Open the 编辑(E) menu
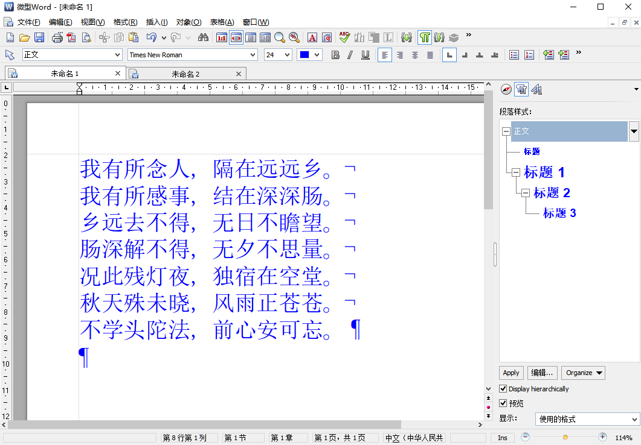641x445 pixels. click(x=60, y=22)
